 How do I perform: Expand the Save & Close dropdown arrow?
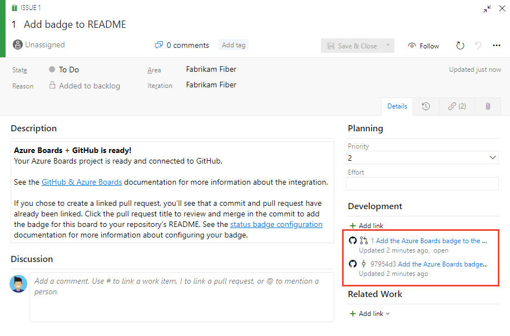coord(387,46)
